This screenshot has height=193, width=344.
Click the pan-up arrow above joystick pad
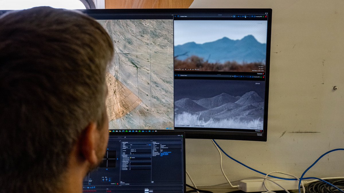click(x=107, y=149)
